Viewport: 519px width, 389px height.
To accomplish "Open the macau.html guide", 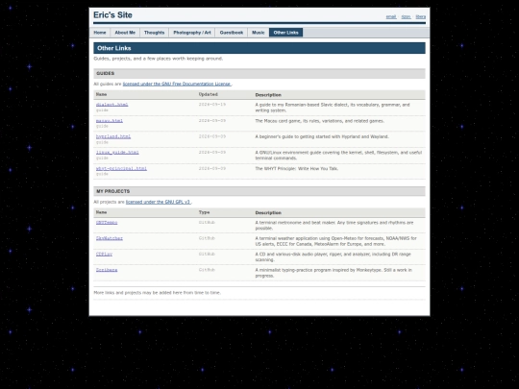I will click(x=110, y=121).
